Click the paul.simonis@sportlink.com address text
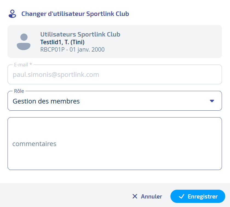Image resolution: width=230 pixels, height=207 pixels. click(x=56, y=75)
